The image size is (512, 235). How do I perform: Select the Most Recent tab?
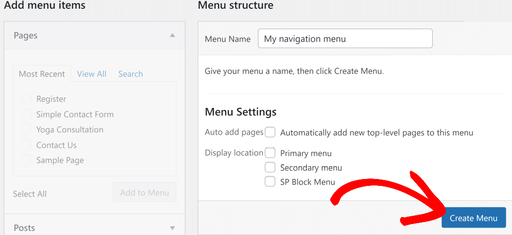click(x=42, y=74)
